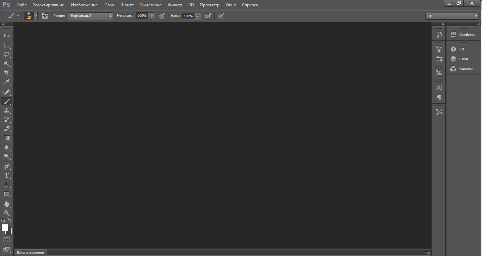Open the tool preset picker arrow
Image resolution: width=482 pixels, height=256 pixels.
coord(18,16)
